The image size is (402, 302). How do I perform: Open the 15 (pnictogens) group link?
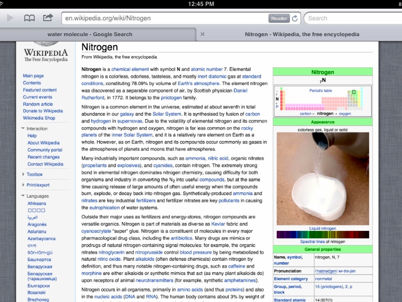(329, 287)
